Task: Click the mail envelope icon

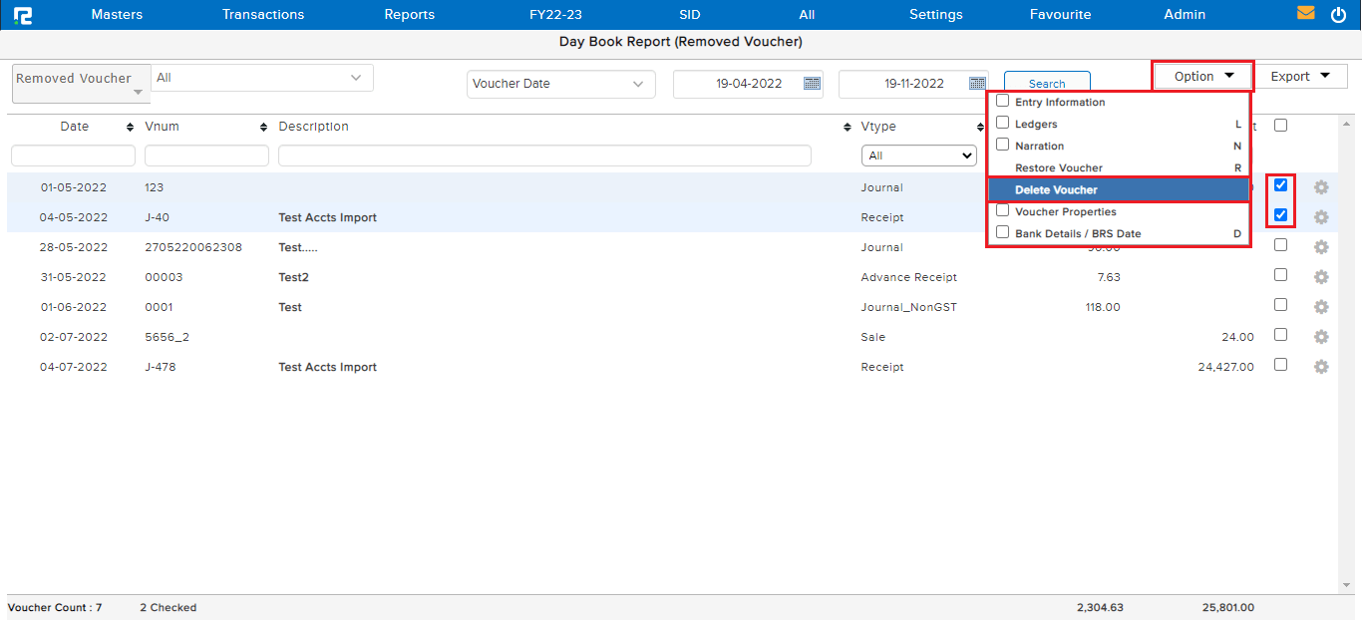Action: (1305, 14)
